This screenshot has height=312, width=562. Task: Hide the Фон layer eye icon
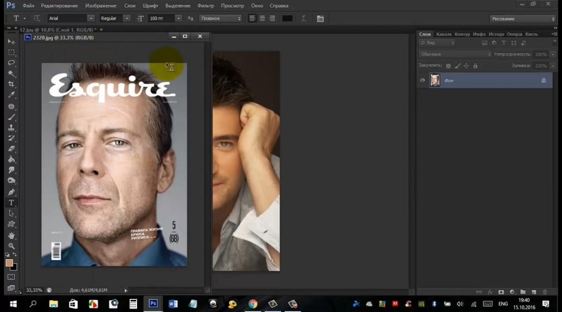coord(422,80)
